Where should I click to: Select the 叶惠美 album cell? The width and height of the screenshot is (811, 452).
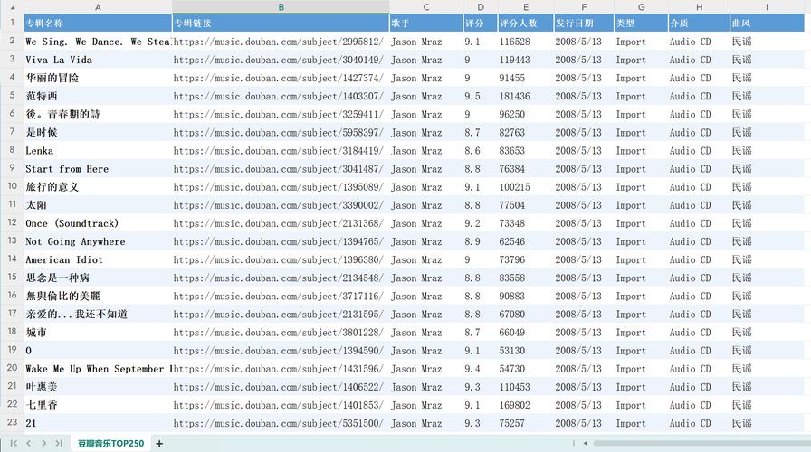coord(98,387)
